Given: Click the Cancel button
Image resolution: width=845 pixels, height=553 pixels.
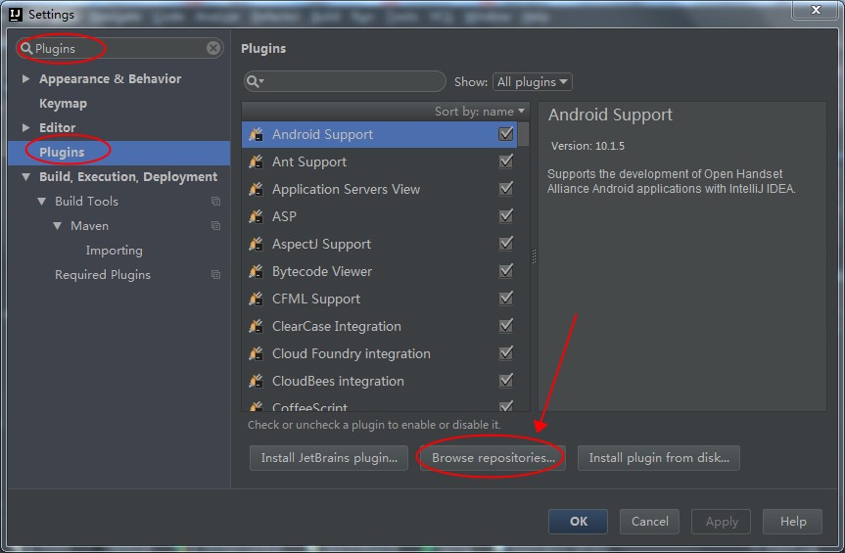Looking at the screenshot, I should [649, 522].
